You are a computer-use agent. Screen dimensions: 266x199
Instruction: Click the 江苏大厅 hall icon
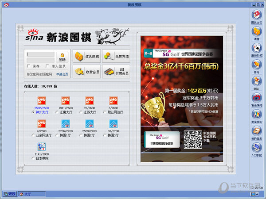point(90,101)
